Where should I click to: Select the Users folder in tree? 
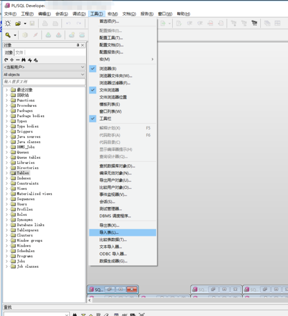tap(22, 204)
